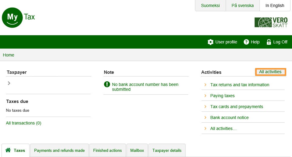
Task: Go to Home breadcrumb link
Action: 9,55
